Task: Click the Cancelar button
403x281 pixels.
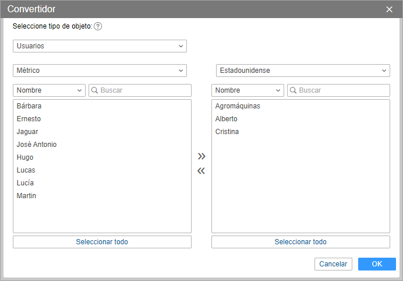Action: coord(333,264)
